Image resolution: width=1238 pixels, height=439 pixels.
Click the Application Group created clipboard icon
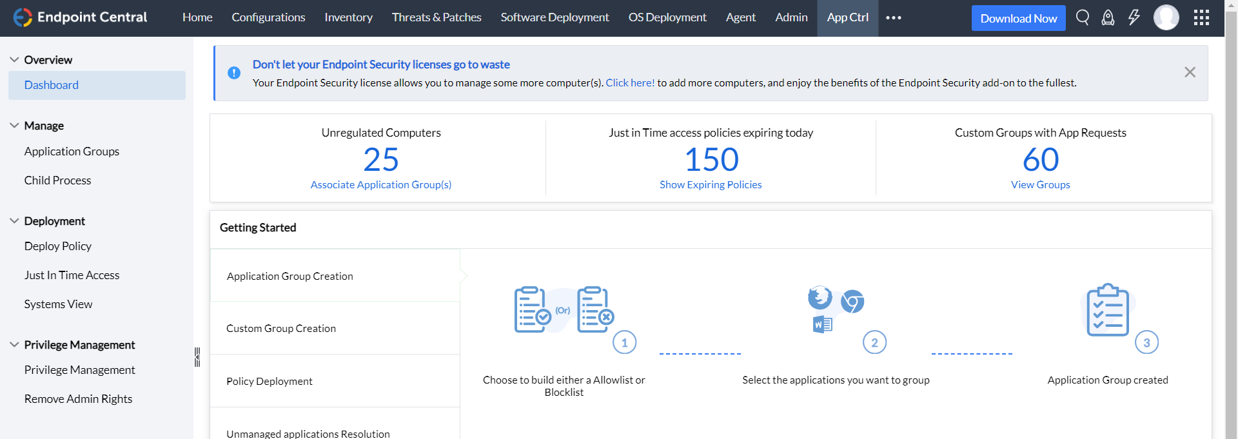coord(1108,310)
